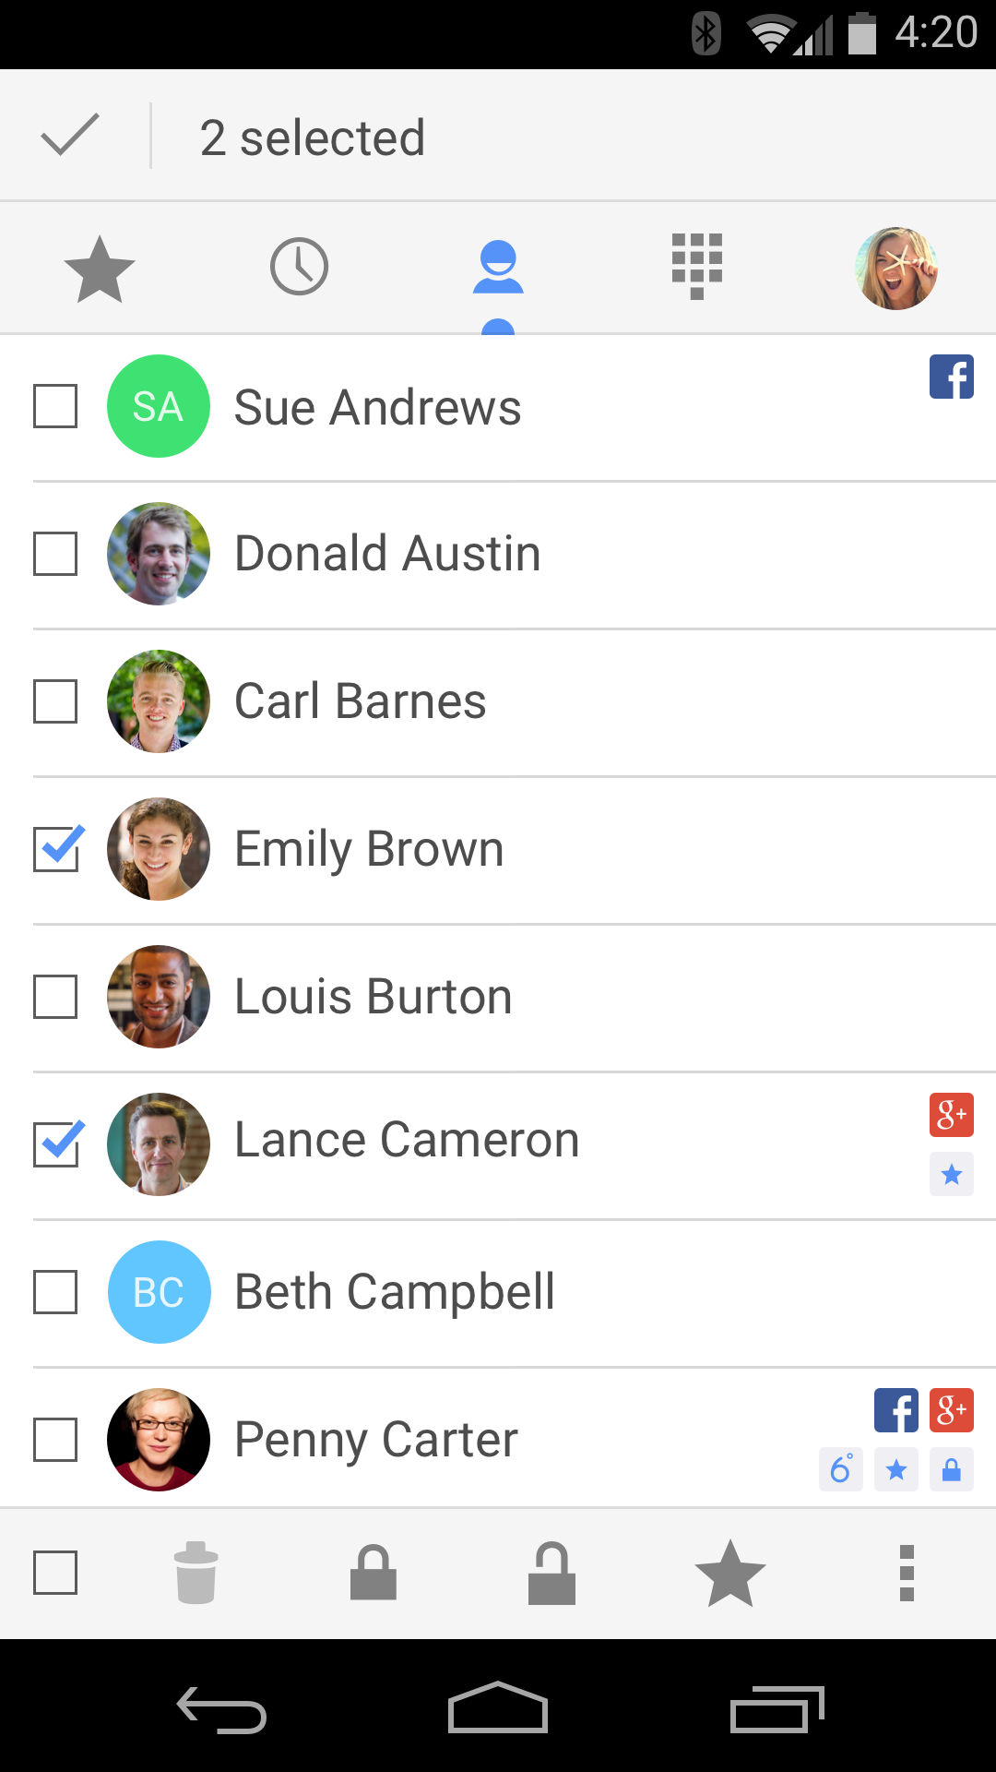Uncheck Lance Cameron's checkbox
This screenshot has height=1772, width=996.
57,1144
